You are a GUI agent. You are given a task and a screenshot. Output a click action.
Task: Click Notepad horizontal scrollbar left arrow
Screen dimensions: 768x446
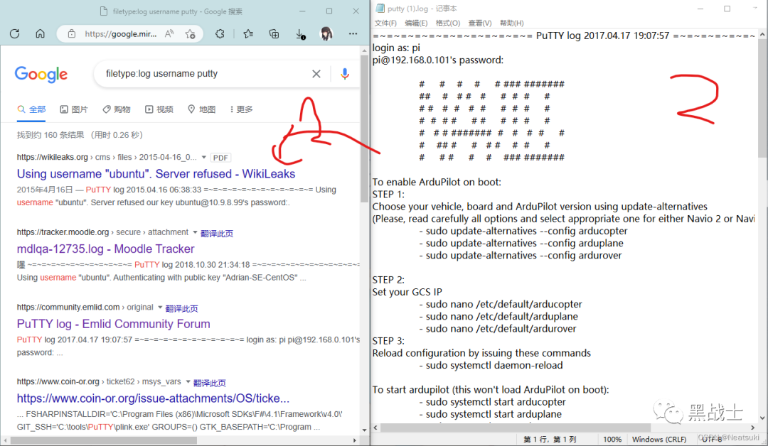tap(375, 428)
